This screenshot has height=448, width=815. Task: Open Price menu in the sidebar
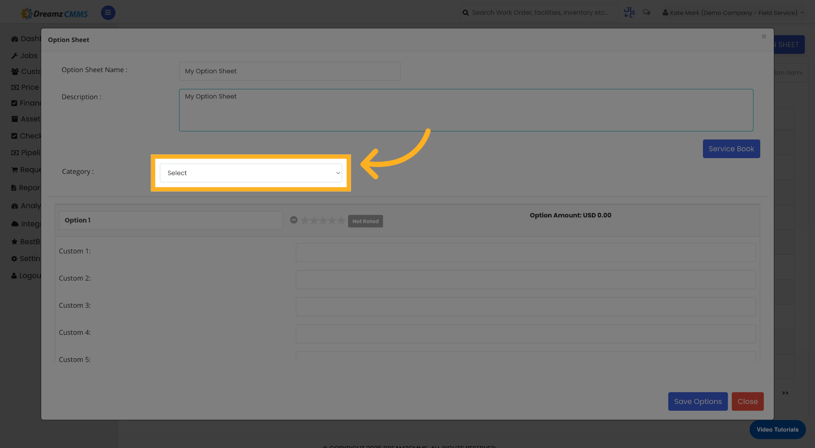pos(25,87)
